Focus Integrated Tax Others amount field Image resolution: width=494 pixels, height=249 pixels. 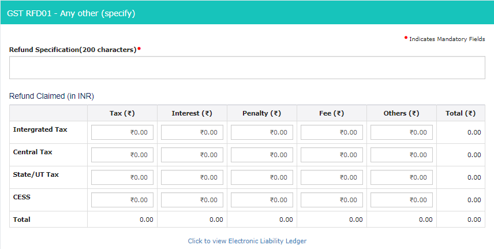coord(402,132)
